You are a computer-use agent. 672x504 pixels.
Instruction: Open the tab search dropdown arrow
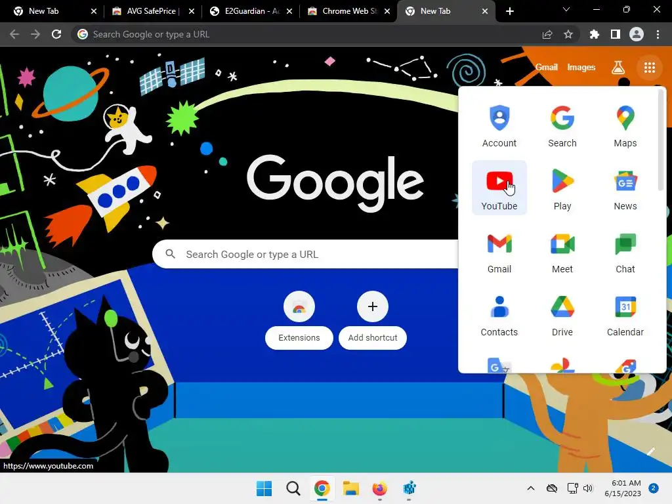[x=566, y=9]
